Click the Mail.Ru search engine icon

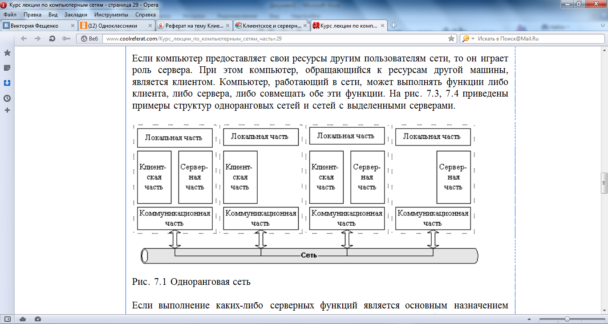click(466, 39)
